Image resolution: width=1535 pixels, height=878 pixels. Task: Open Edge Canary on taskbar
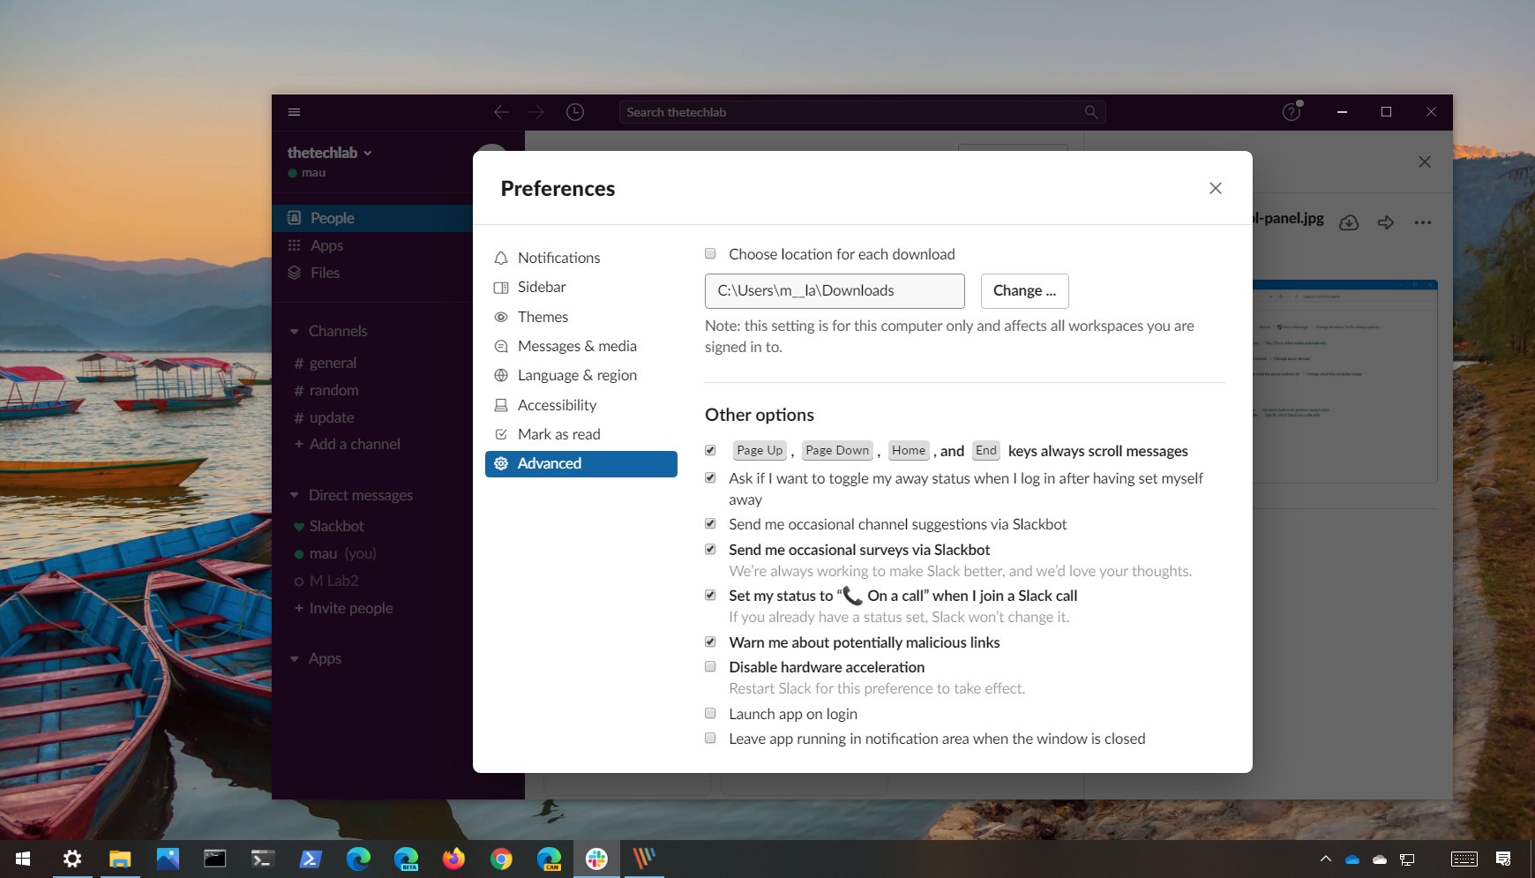pyautogui.click(x=549, y=859)
